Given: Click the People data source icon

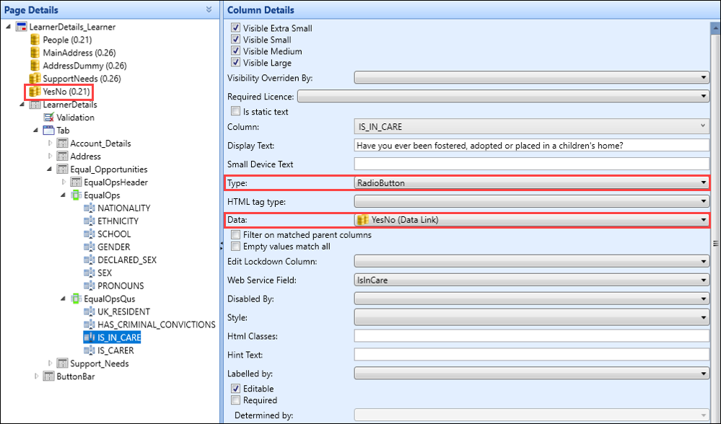Looking at the screenshot, I should point(35,40).
